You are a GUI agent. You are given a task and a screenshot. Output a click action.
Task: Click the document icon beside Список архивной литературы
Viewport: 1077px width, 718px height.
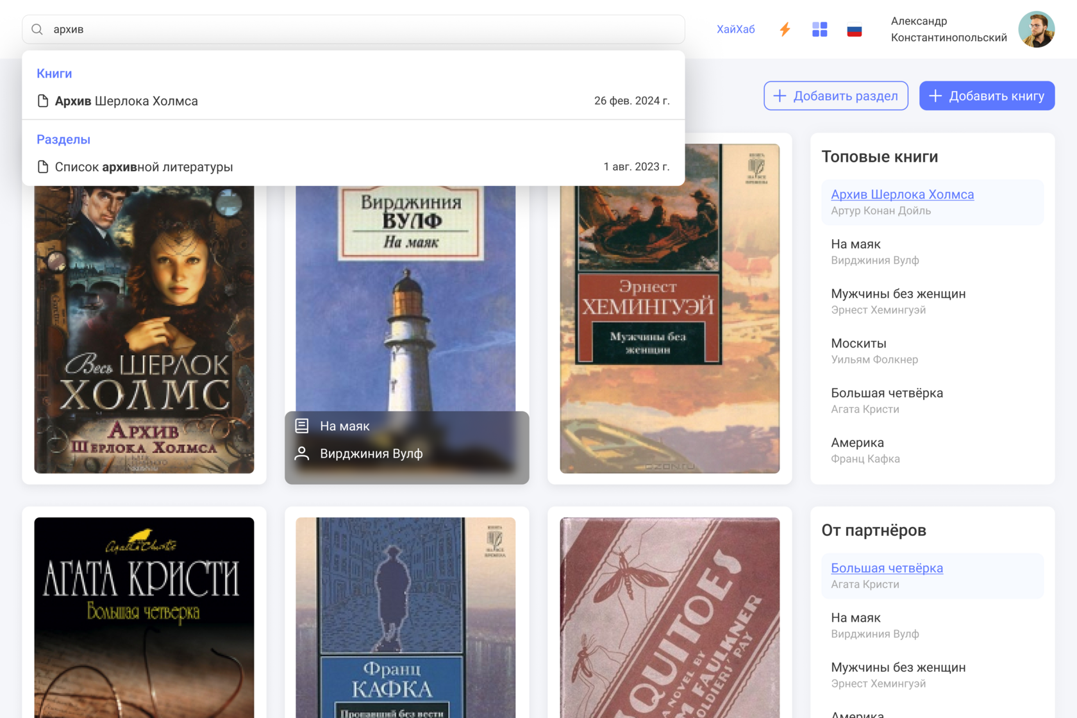(x=43, y=167)
